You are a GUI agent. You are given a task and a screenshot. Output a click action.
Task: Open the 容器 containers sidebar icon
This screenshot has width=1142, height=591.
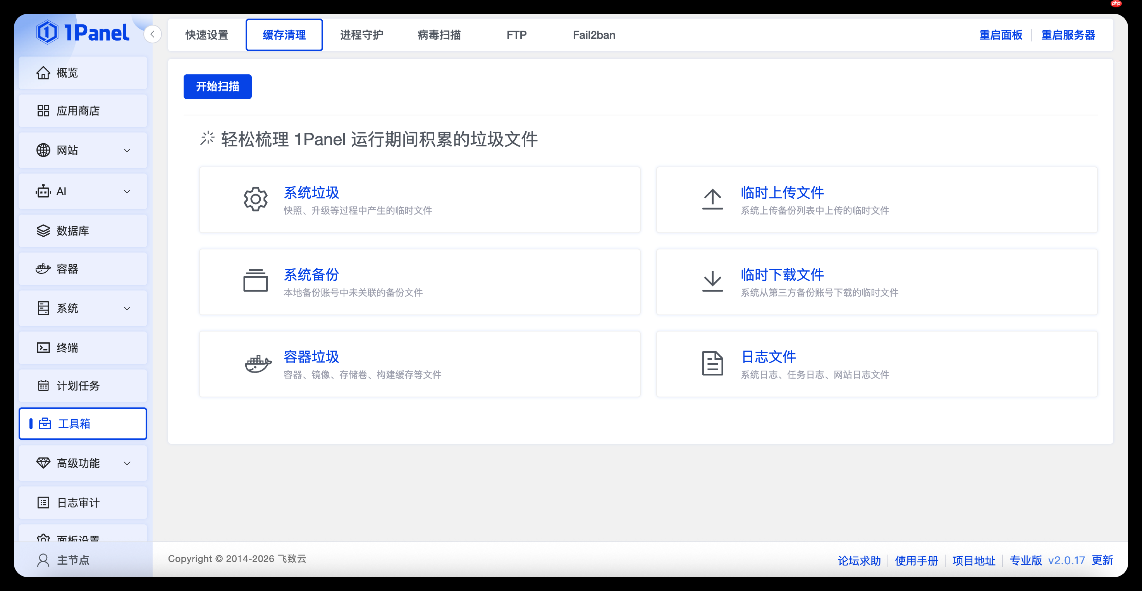[43, 269]
